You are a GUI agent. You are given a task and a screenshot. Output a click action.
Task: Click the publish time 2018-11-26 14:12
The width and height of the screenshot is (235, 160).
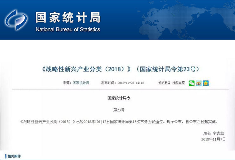click(131, 83)
